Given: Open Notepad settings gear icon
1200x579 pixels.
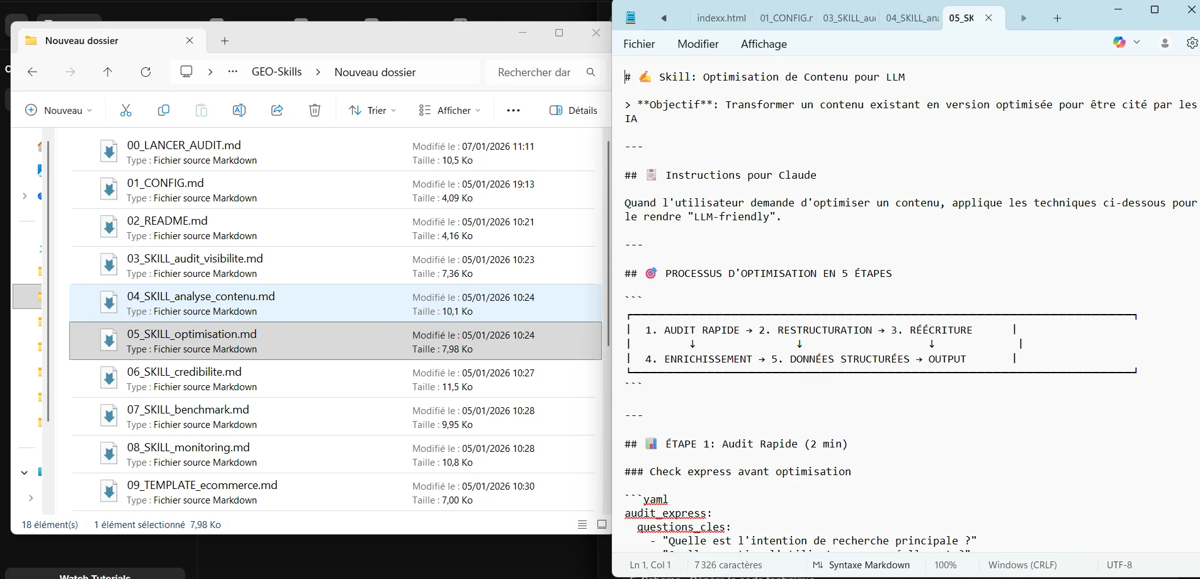Looking at the screenshot, I should pyautogui.click(x=1192, y=43).
